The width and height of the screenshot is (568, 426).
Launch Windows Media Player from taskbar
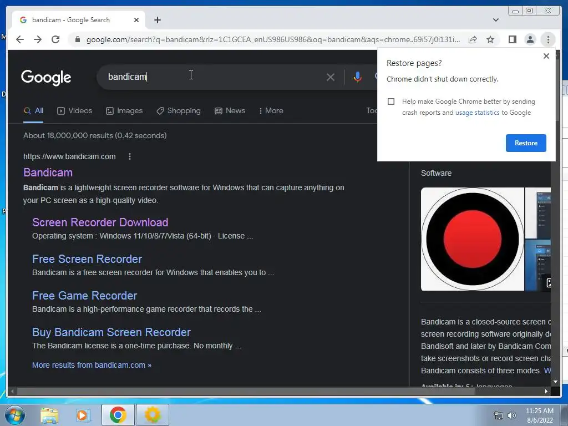click(x=83, y=415)
